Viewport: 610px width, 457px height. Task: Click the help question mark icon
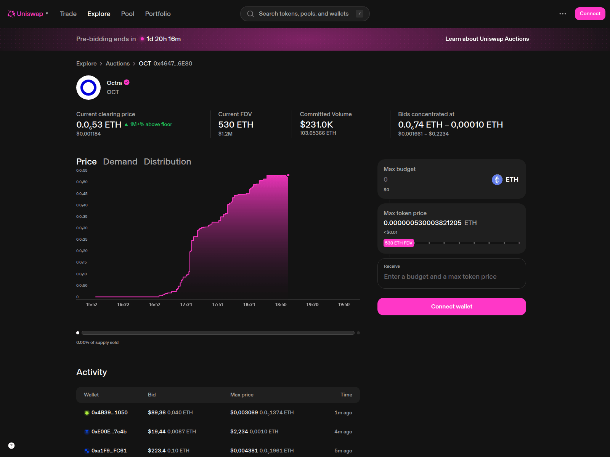[11, 446]
